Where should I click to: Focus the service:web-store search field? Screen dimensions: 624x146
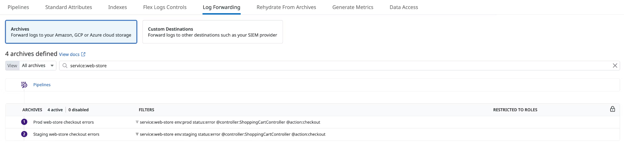coord(339,66)
